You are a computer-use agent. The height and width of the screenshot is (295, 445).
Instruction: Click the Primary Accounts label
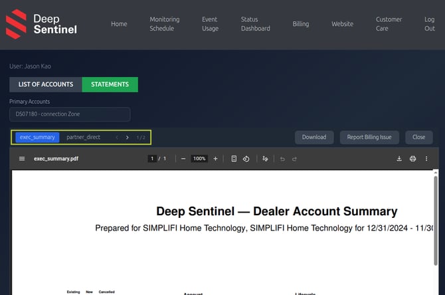(x=29, y=102)
